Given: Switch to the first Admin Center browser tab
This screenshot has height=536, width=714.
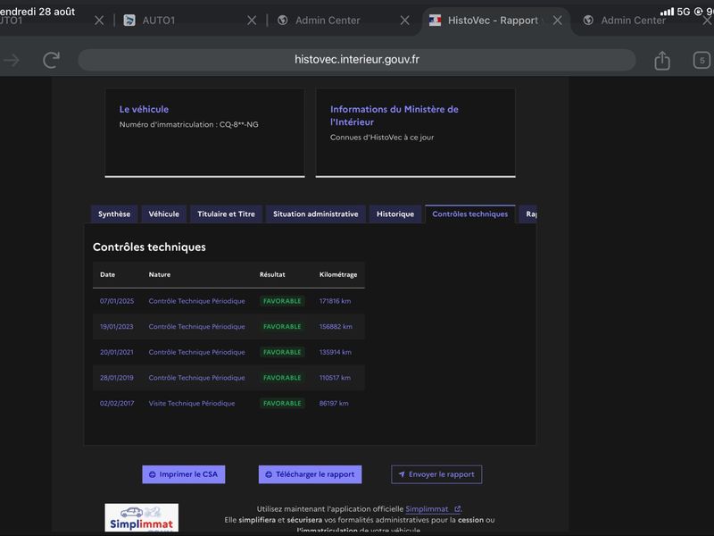Looking at the screenshot, I should pos(327,21).
